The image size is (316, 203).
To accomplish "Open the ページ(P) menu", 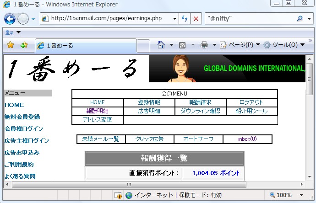I will click(x=240, y=45).
